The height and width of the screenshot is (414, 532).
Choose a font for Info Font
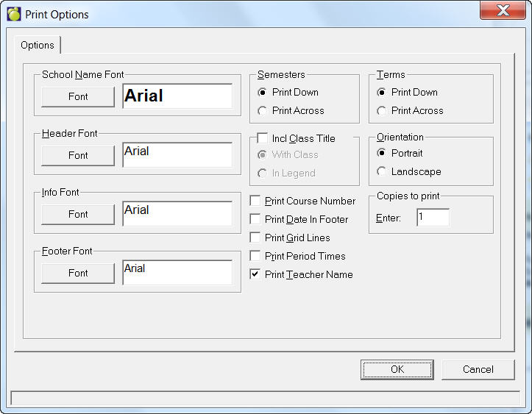(78, 214)
